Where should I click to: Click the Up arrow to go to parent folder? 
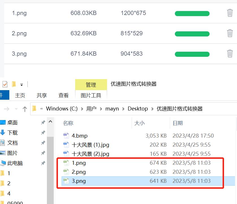(x=25, y=108)
